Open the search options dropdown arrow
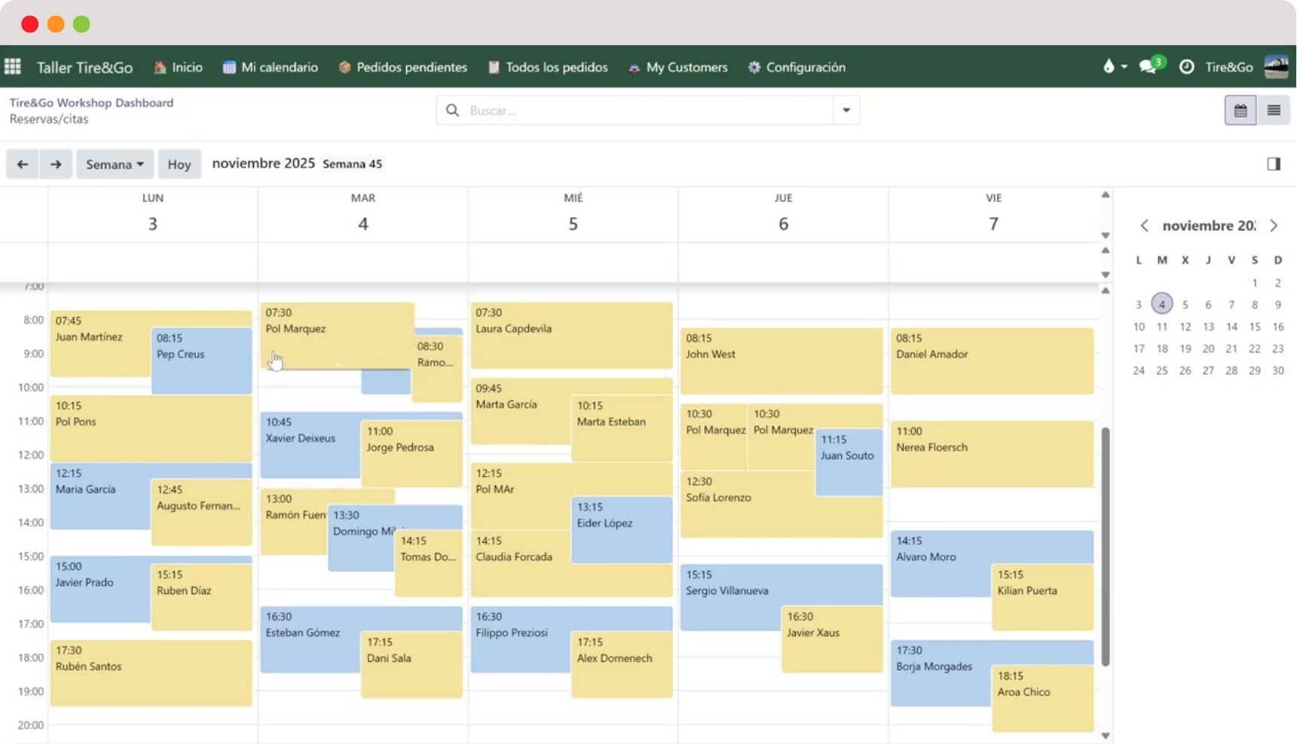Image resolution: width=1297 pixels, height=744 pixels. click(x=846, y=111)
